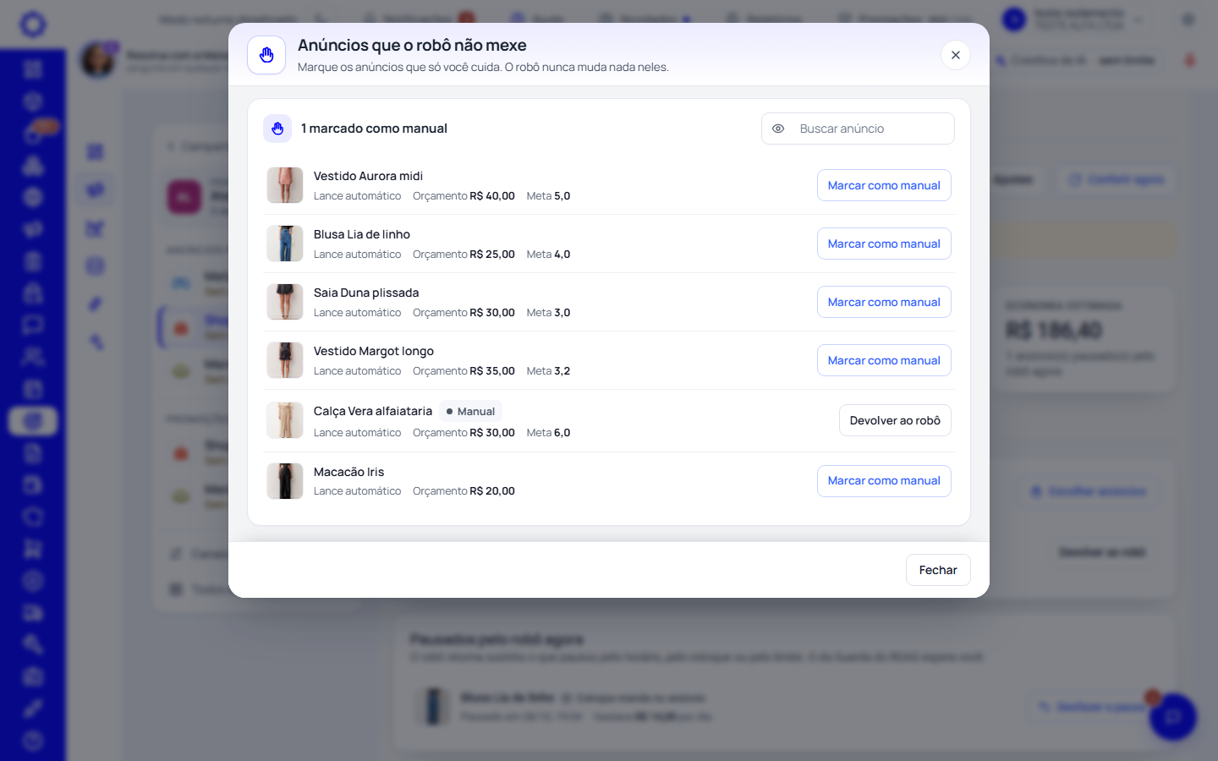Mark Blusa Lia de linho as manual
This screenshot has width=1218, height=761.
pyautogui.click(x=884, y=244)
